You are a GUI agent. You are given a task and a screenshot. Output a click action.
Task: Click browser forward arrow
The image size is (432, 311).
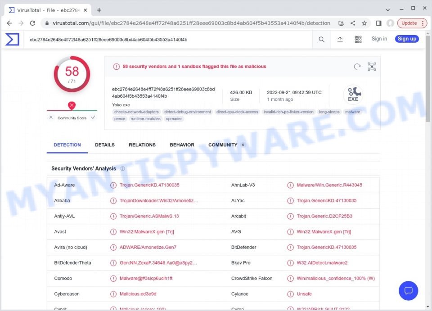tap(21, 23)
